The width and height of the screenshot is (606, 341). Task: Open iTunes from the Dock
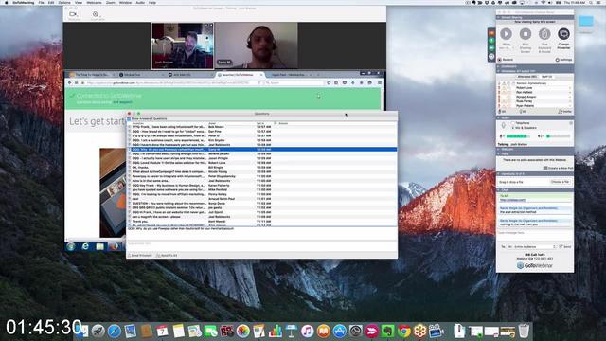307,331
